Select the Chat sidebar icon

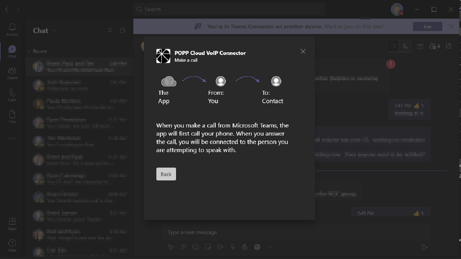point(12,52)
